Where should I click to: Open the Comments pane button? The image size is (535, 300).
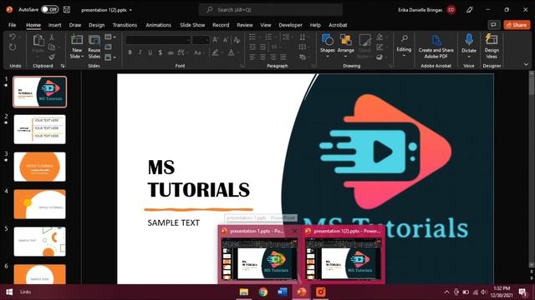(494, 25)
